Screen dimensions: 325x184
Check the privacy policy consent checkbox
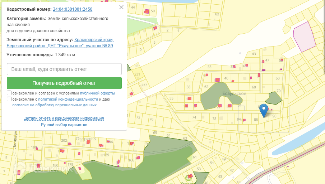pyautogui.click(x=9, y=99)
